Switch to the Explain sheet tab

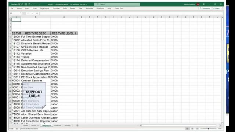pos(25,125)
